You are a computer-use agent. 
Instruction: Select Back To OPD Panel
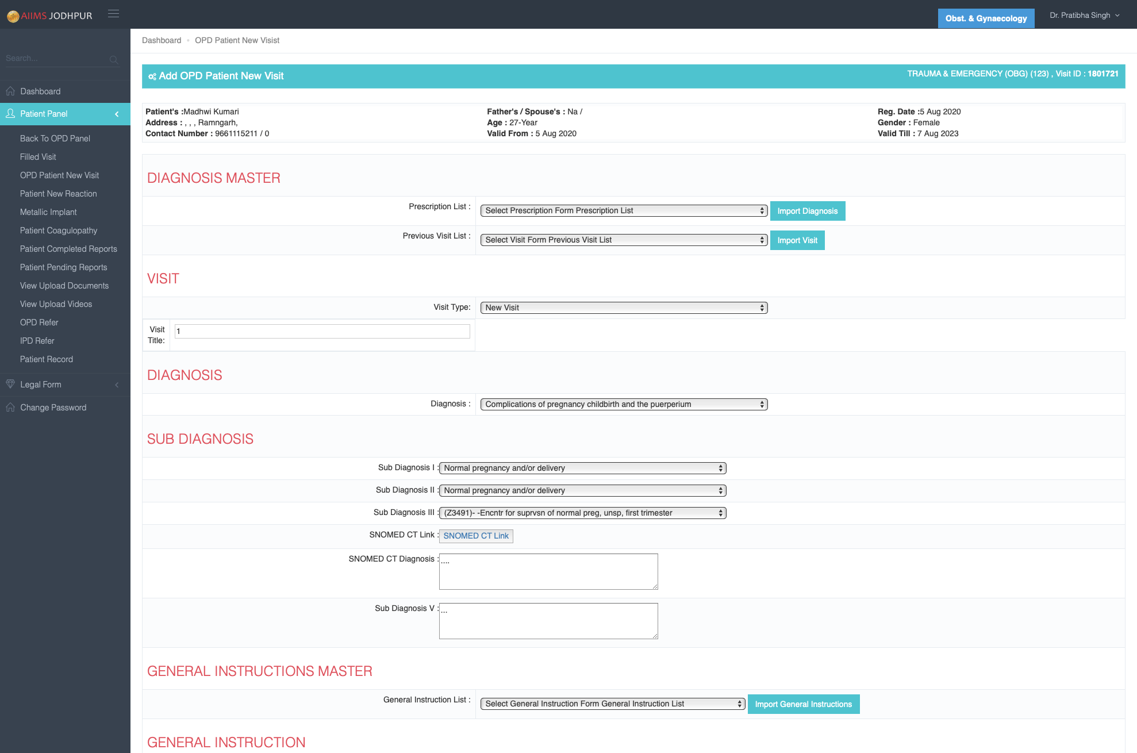(55, 139)
